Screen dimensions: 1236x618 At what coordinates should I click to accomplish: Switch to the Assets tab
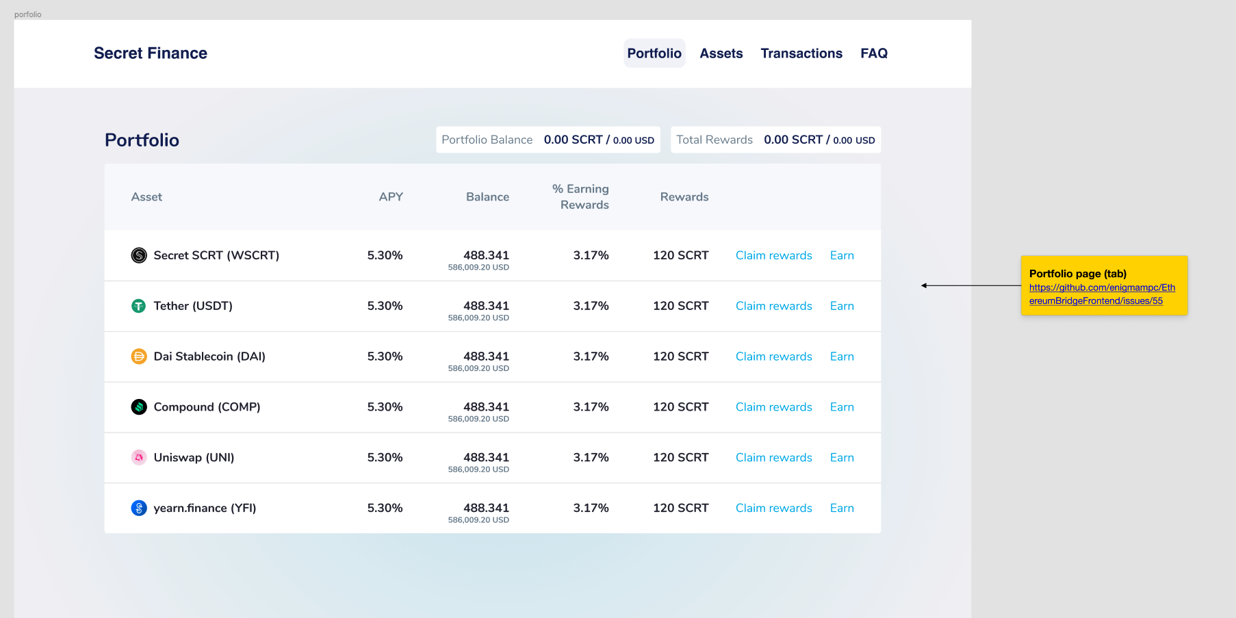point(721,53)
